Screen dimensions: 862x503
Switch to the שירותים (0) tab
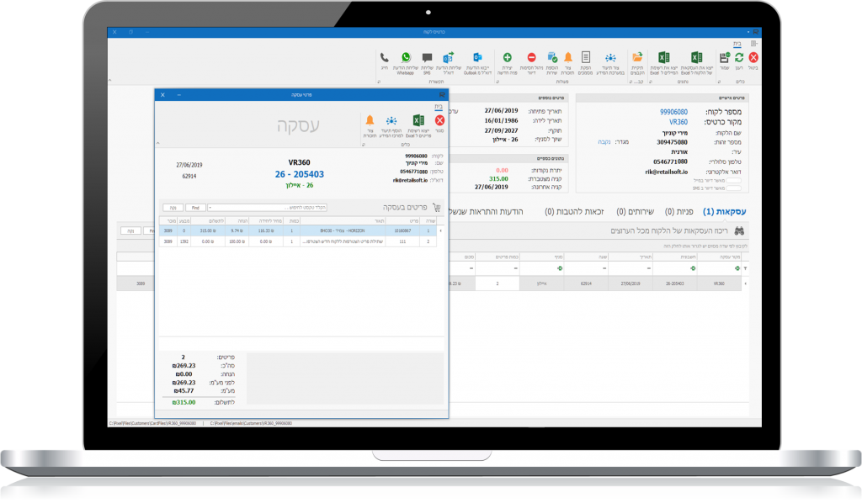(x=635, y=211)
